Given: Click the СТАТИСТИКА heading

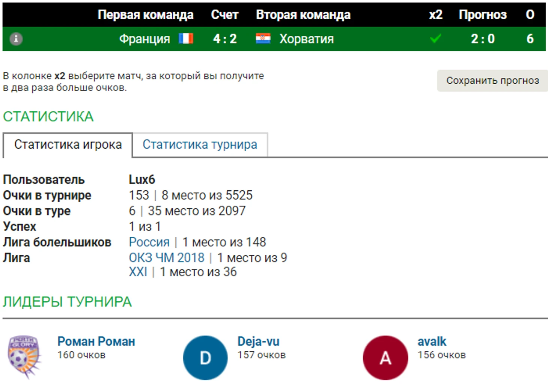Looking at the screenshot, I should (x=48, y=117).
